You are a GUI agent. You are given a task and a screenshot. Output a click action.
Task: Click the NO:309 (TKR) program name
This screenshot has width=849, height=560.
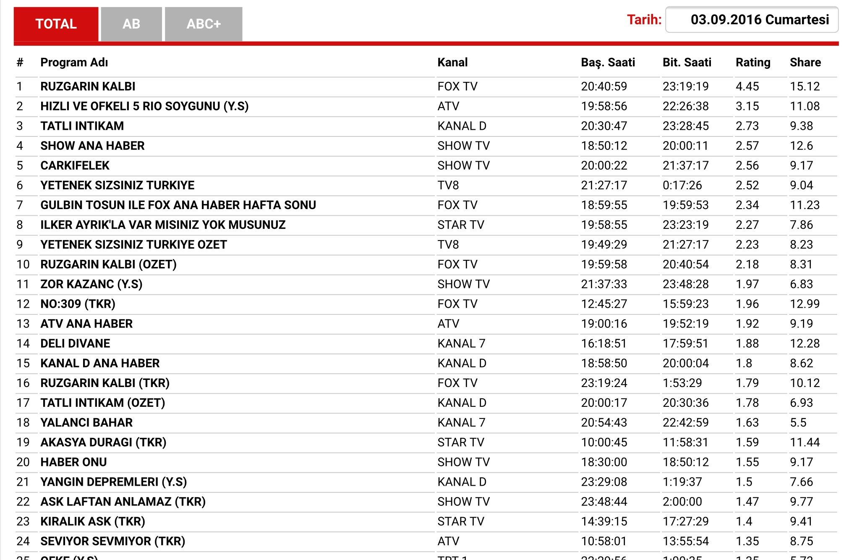click(x=78, y=304)
